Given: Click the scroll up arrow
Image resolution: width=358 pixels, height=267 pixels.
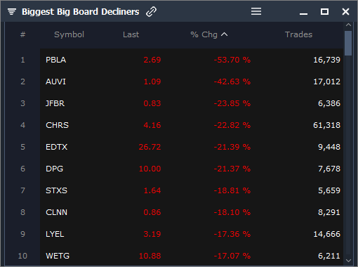Looking at the screenshot, I should pyautogui.click(x=348, y=25).
